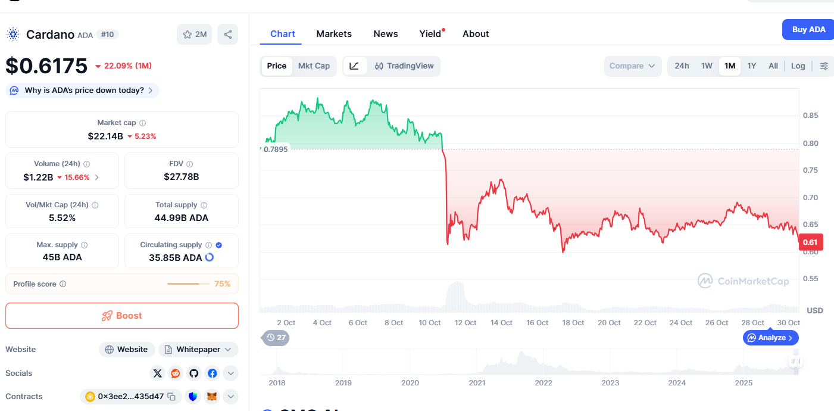Image resolution: width=834 pixels, height=411 pixels.
Task: Open Cardano's X (Twitter) social link
Action: (157, 373)
